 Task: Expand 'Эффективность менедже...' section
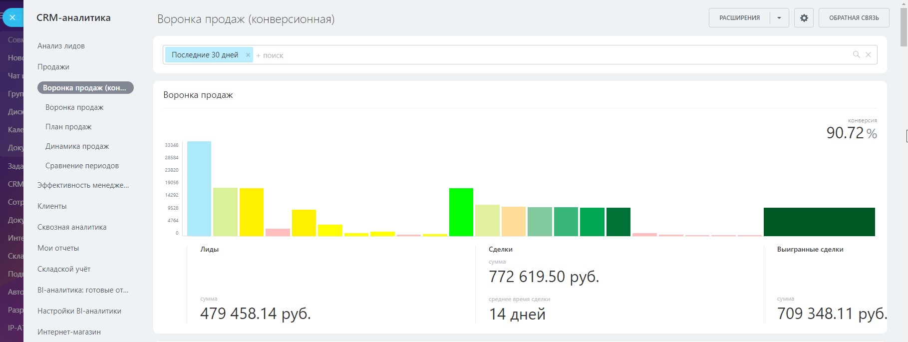83,185
